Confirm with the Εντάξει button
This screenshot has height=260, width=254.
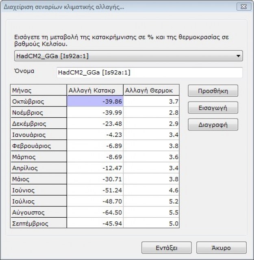[166, 247]
